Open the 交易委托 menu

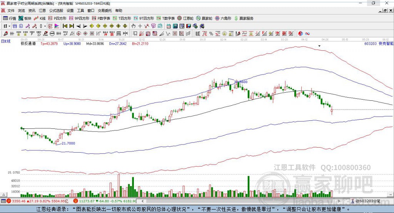point(105,10)
